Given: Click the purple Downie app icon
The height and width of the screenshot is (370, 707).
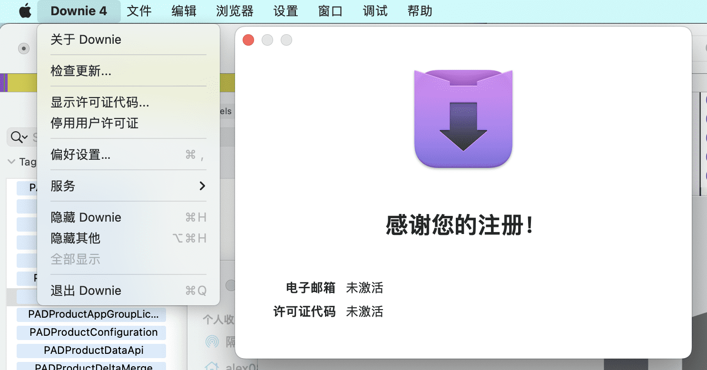Looking at the screenshot, I should (463, 118).
